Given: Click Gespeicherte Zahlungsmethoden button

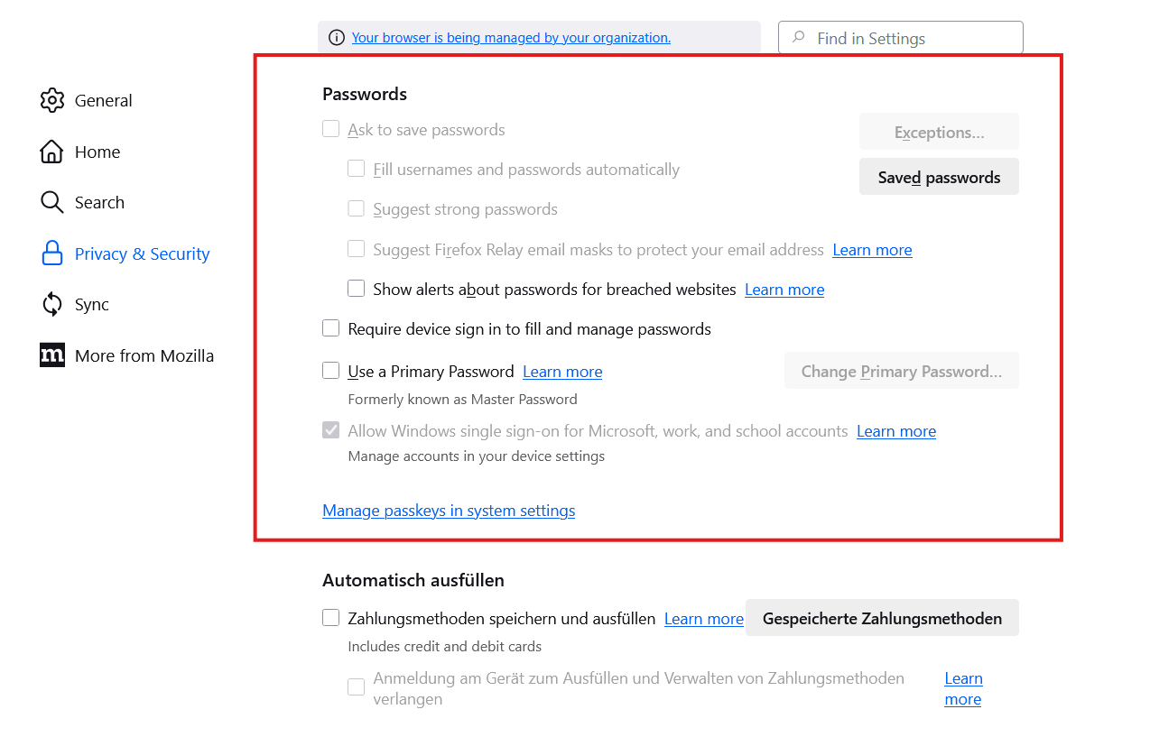Looking at the screenshot, I should (882, 618).
